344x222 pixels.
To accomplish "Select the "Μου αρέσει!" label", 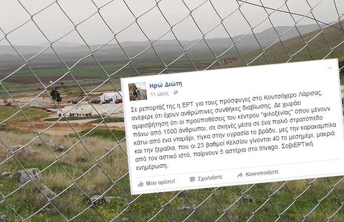I will point(160,182).
